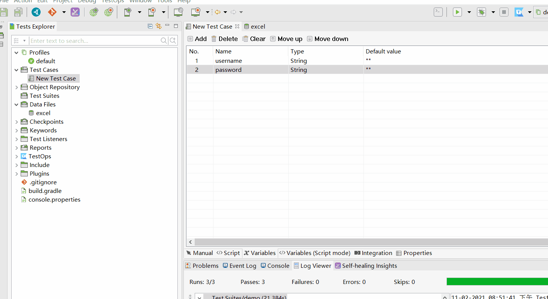
Task: Open the Katalon TestOps toolbar icon
Action: pos(519,12)
